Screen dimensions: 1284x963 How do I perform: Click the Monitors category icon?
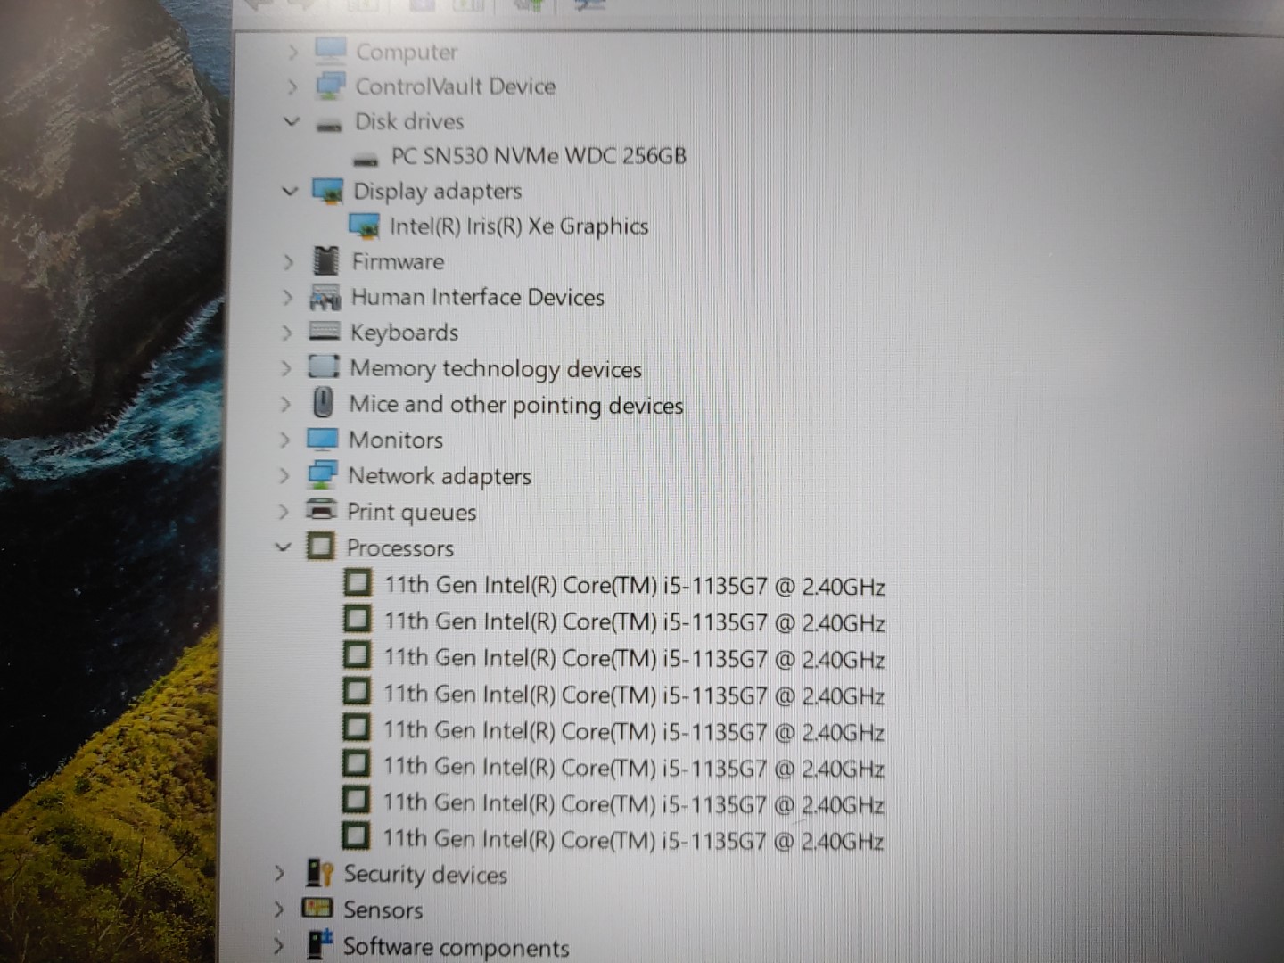[x=322, y=440]
